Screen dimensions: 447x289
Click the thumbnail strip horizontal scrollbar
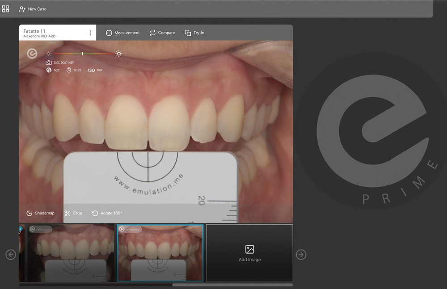232,285
